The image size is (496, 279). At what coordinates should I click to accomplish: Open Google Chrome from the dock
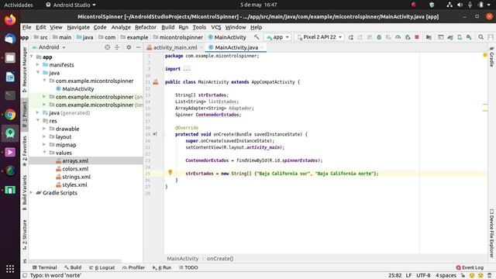click(10, 114)
